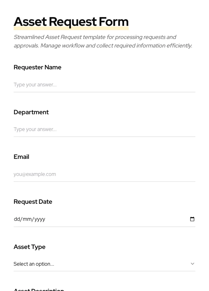
Task: Click the 'Department' label
Action: click(31, 112)
